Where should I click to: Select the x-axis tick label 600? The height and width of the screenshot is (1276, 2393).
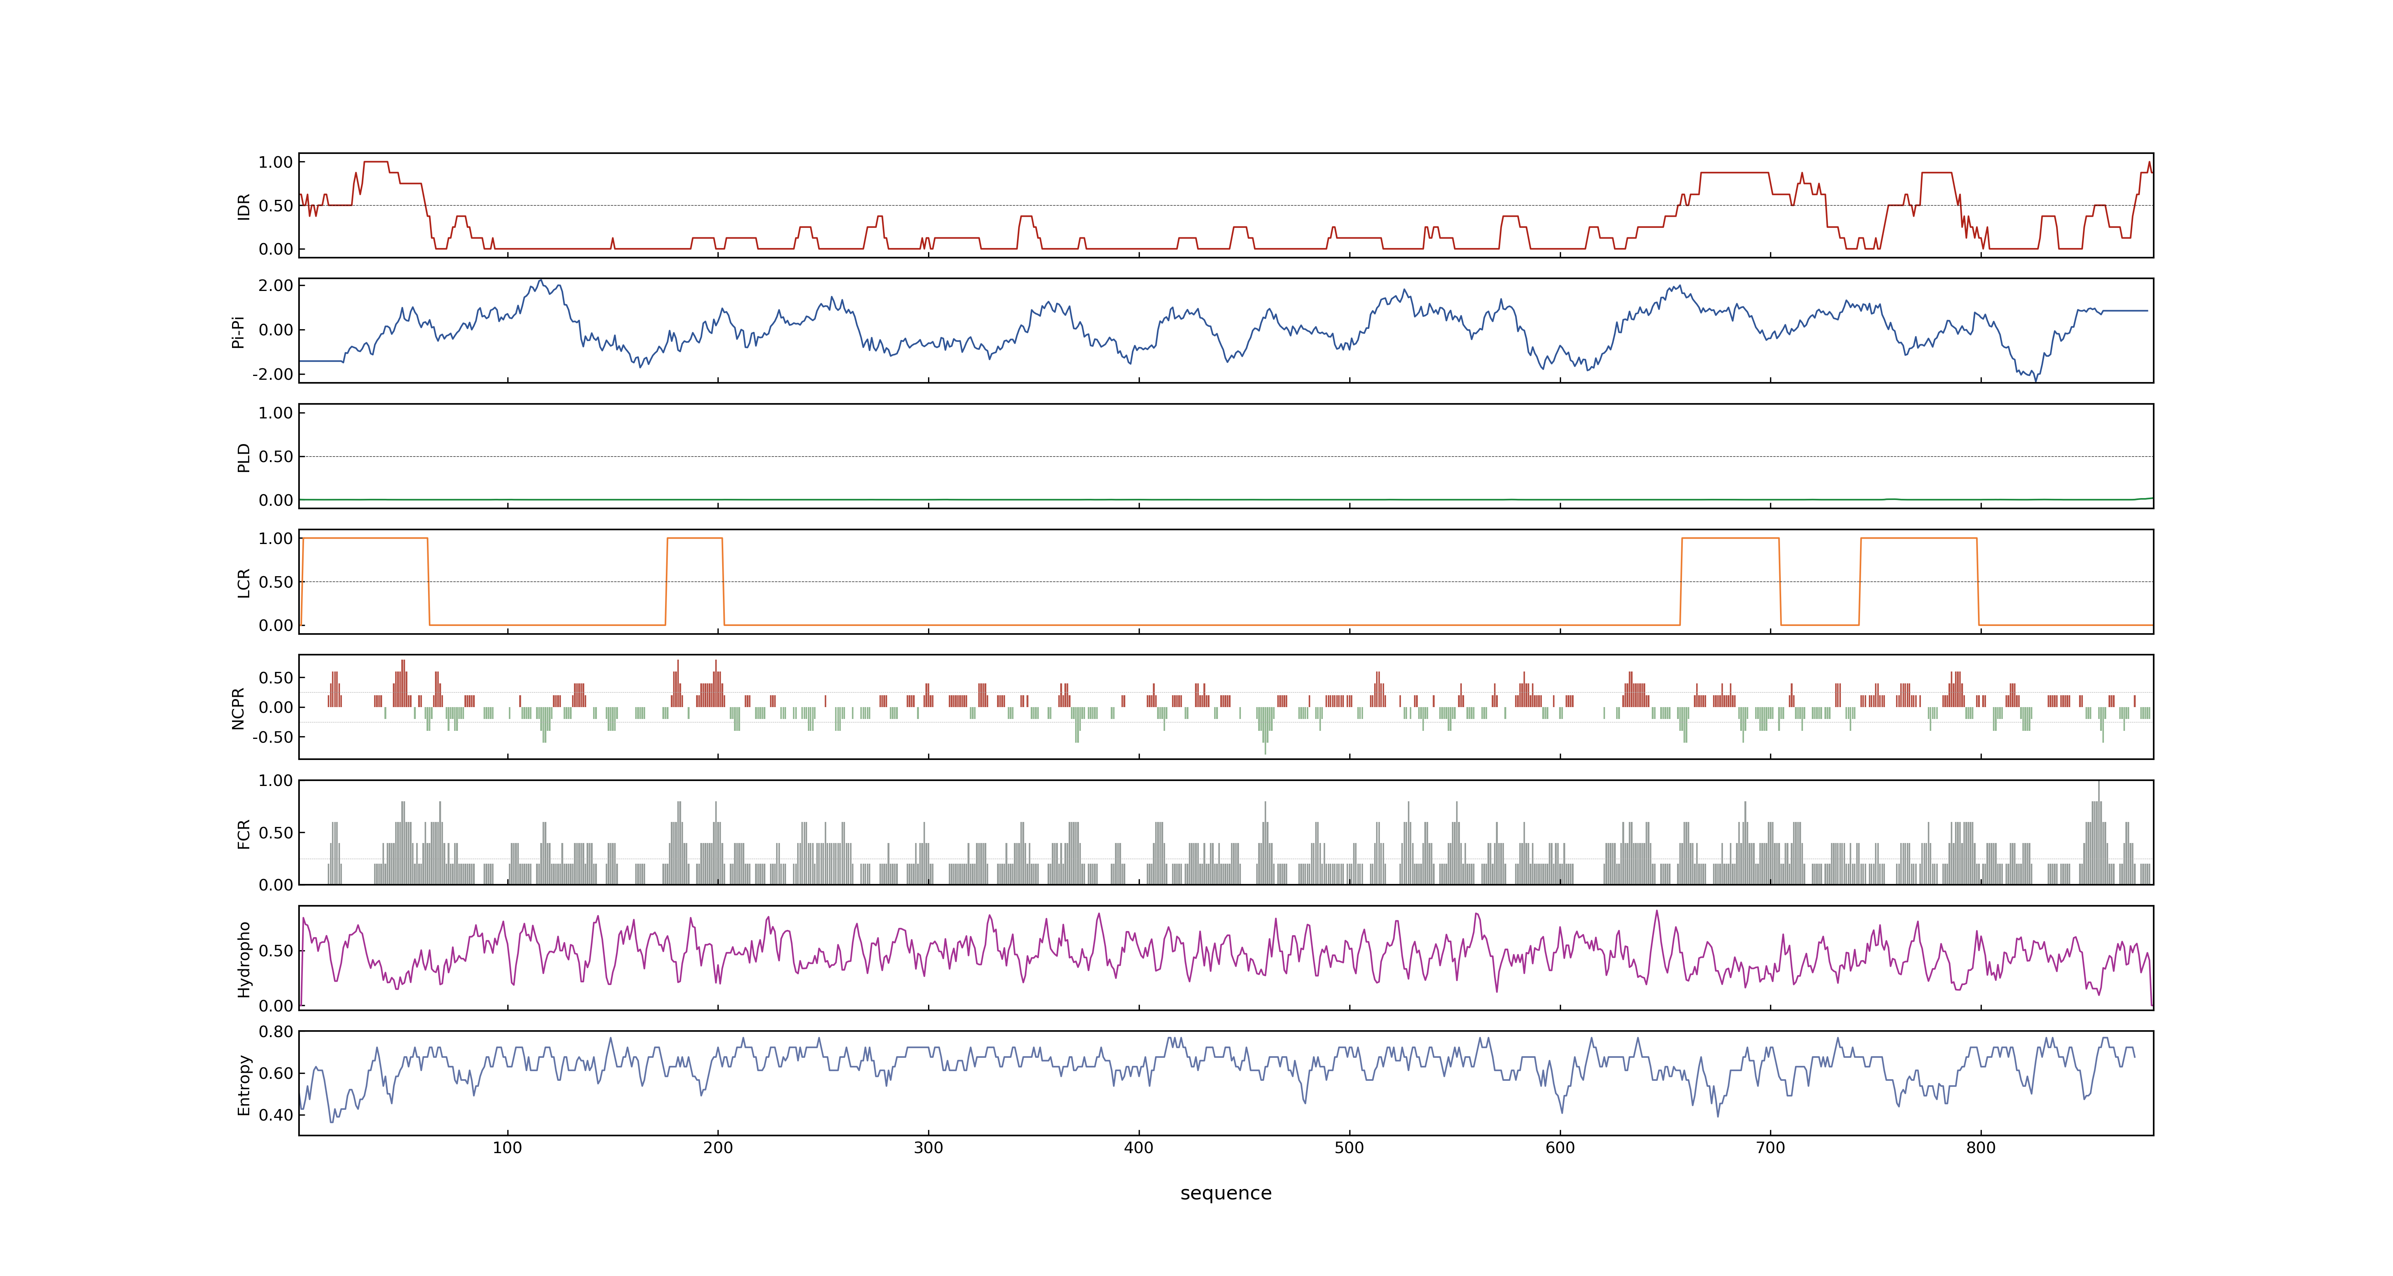[1560, 1148]
